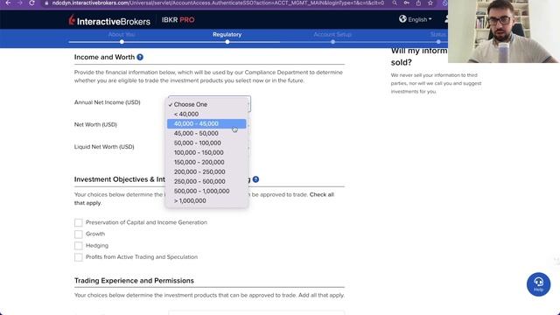Select the Choose One option
Screen dimensions: 560x315
pos(206,104)
